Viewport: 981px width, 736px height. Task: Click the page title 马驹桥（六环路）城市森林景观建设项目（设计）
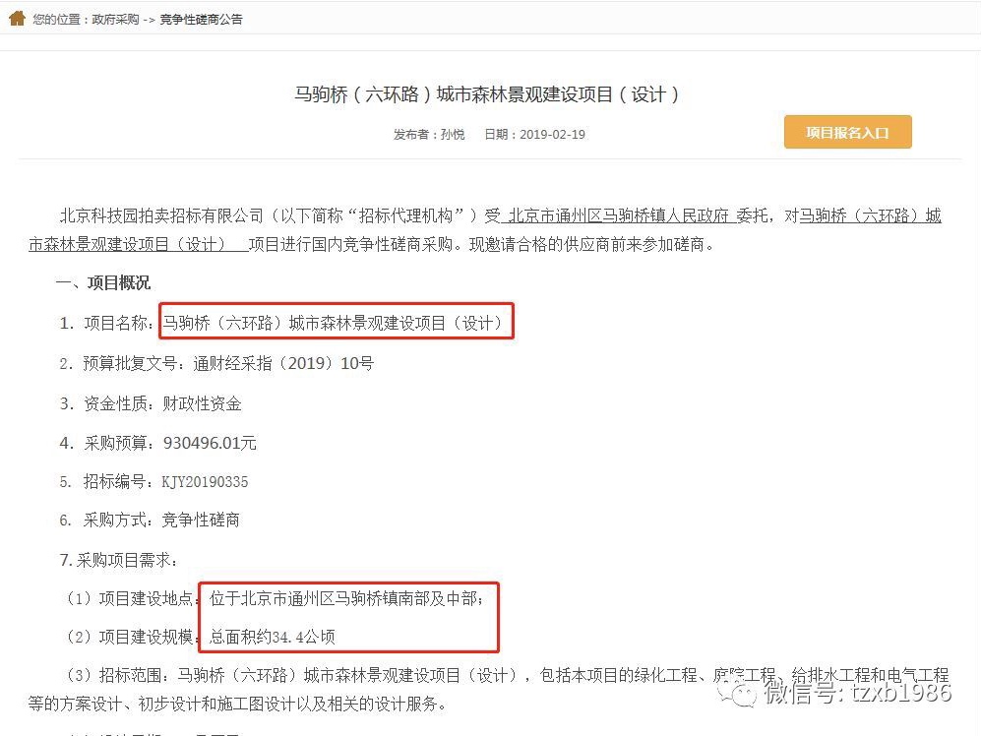pos(487,94)
